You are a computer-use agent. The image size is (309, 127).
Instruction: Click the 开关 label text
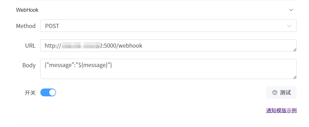(30, 93)
